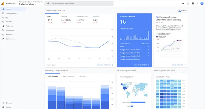
Task: Select the Revenue metric tab
Action: point(66,19)
